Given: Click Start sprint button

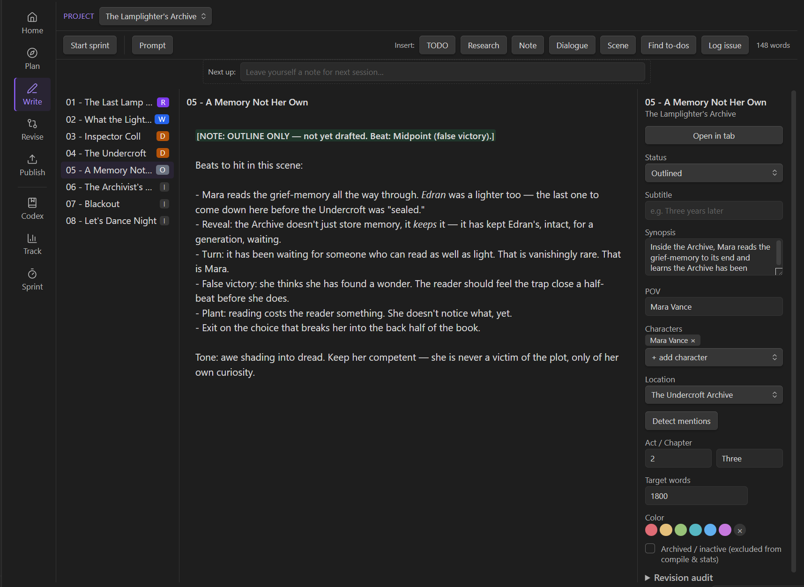Looking at the screenshot, I should pos(90,45).
